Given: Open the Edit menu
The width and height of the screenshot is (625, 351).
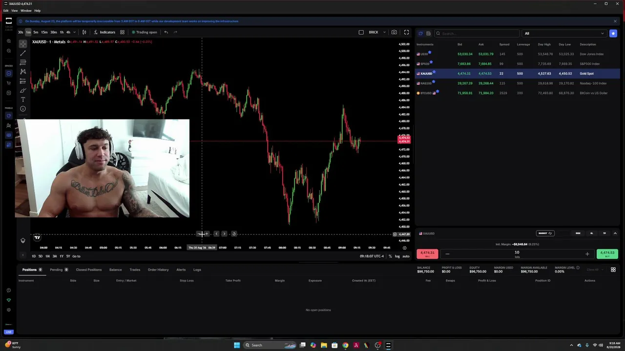Looking at the screenshot, I should (6, 10).
